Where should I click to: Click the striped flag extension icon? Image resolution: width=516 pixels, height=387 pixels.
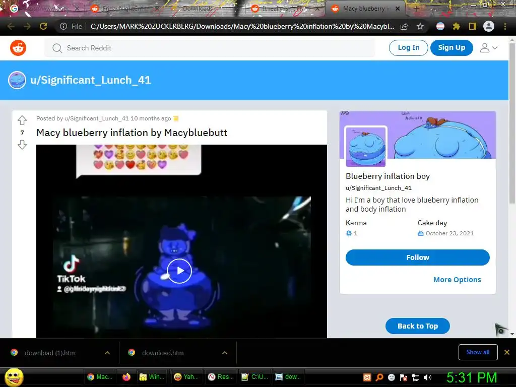440,26
